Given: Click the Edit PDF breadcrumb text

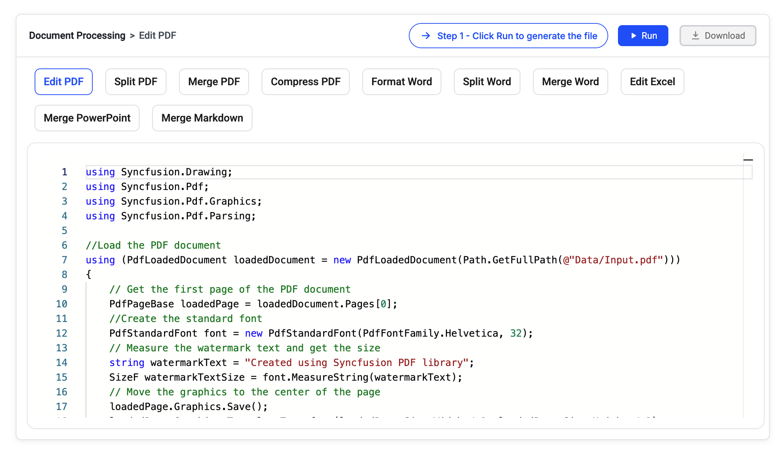Looking at the screenshot, I should (x=157, y=36).
